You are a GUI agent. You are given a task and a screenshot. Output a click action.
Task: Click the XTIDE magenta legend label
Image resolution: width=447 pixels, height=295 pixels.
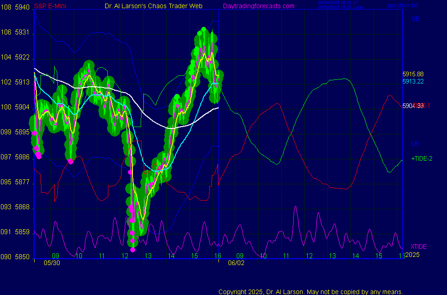(x=419, y=246)
